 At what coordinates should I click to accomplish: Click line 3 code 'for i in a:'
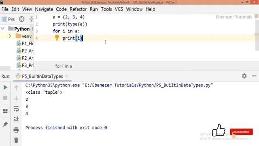point(66,31)
